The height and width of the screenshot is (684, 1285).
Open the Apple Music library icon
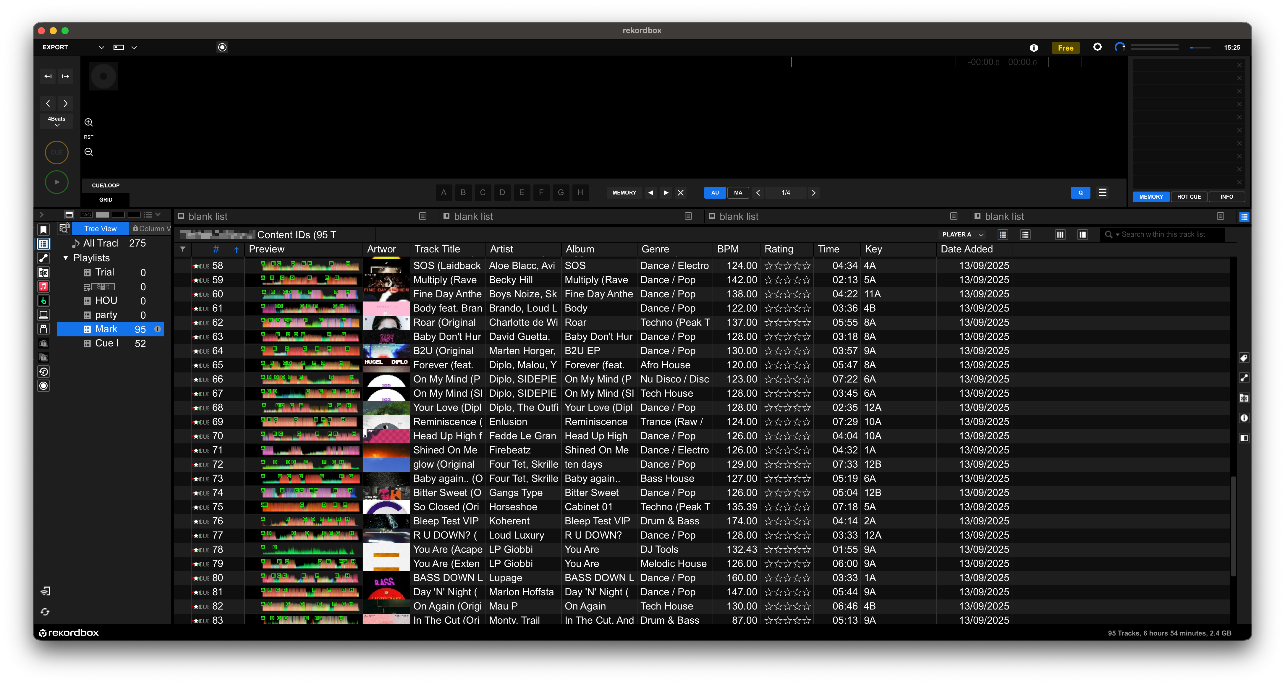(x=43, y=286)
